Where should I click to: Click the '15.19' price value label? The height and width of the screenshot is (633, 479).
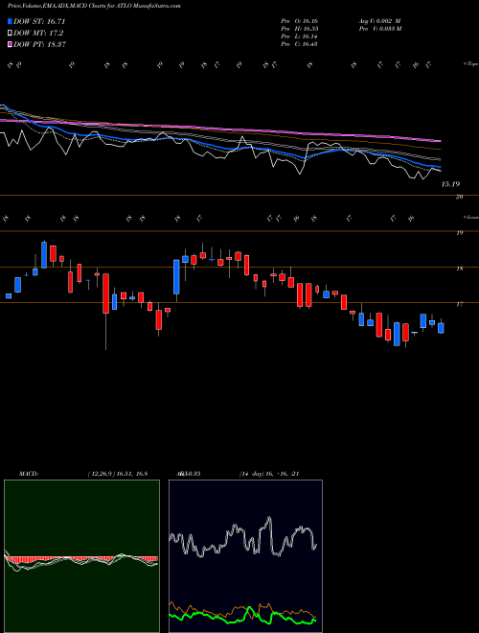point(450,184)
